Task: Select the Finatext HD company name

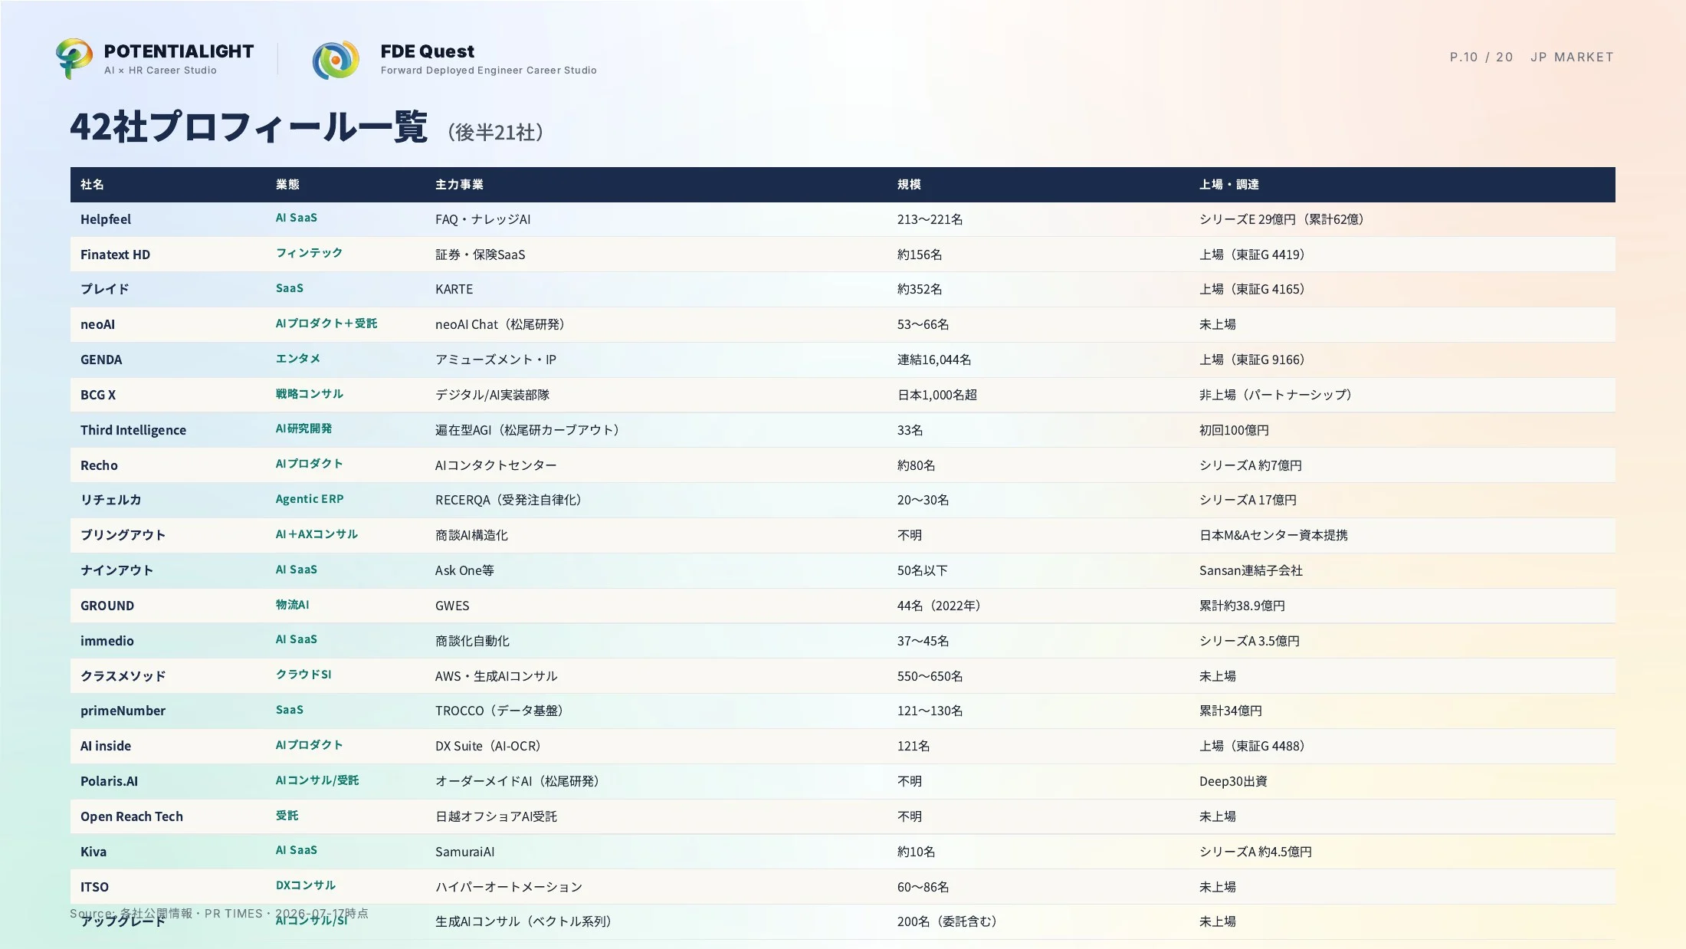Action: click(x=115, y=254)
